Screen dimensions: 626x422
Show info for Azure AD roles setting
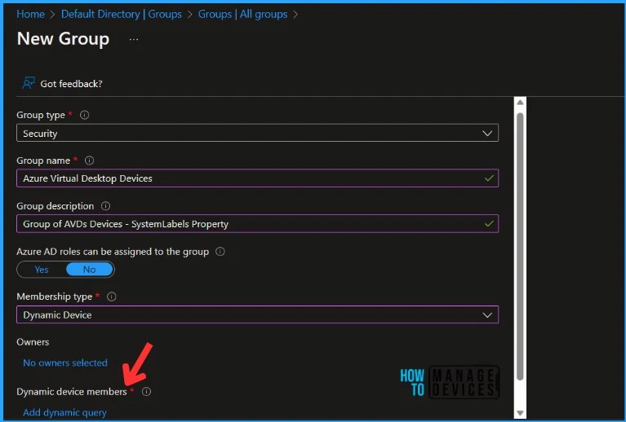point(220,252)
